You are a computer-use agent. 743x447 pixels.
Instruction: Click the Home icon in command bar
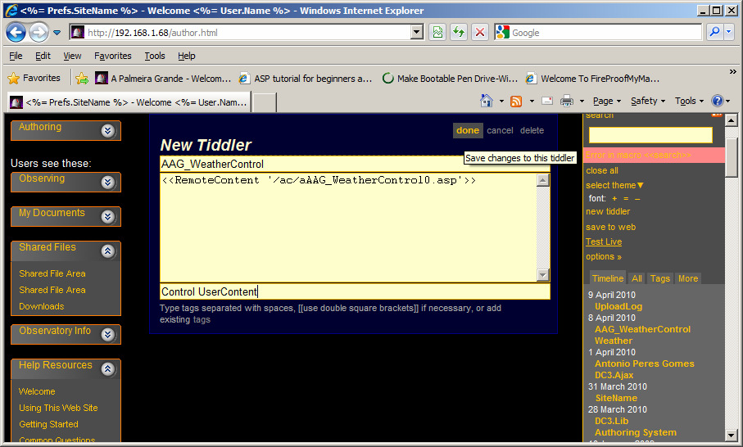point(487,101)
